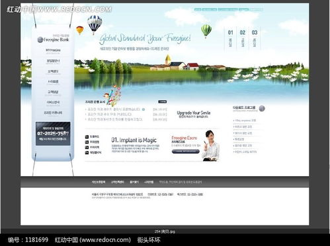Click the Freegine Bank globe logo
This screenshot has width=330, height=246.
(x=40, y=40)
